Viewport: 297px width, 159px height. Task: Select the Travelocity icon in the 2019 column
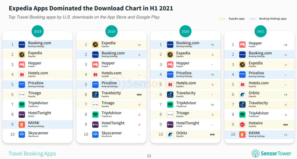pyautogui.click(x=95, y=94)
